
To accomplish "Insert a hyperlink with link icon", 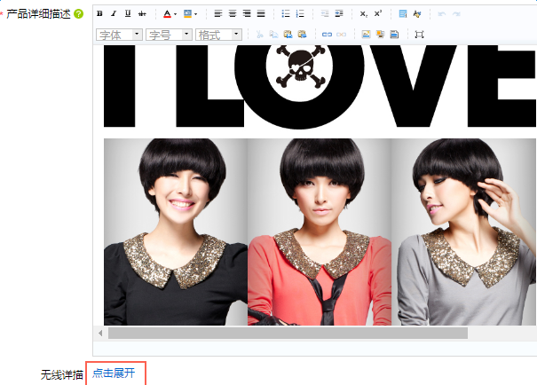I will [x=327, y=35].
